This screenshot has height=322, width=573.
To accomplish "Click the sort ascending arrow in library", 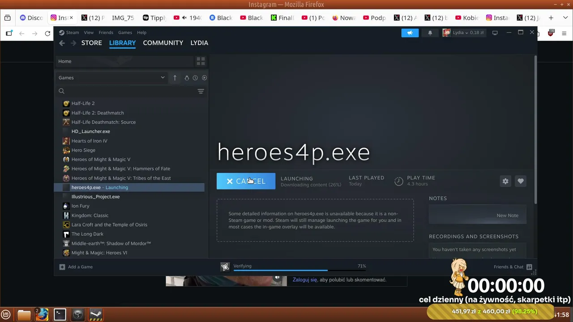I will pos(175,78).
